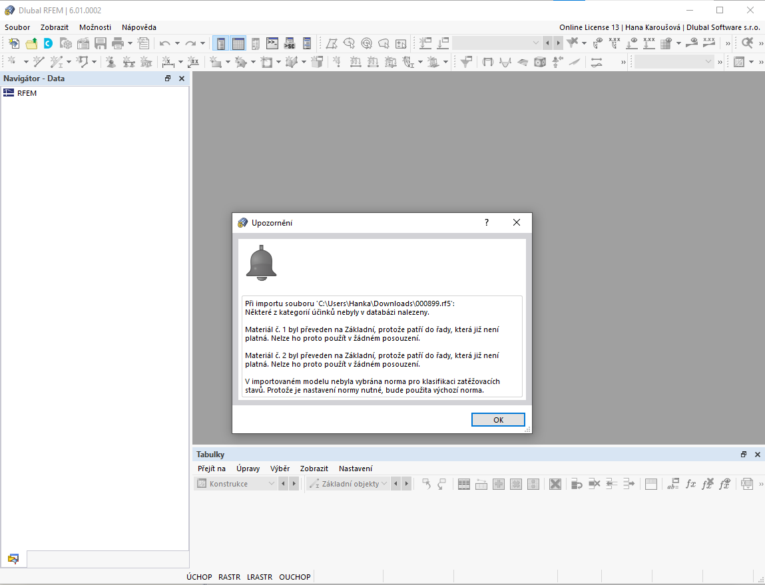Click next arrow beside Konstrukce dropdown

pos(294,484)
